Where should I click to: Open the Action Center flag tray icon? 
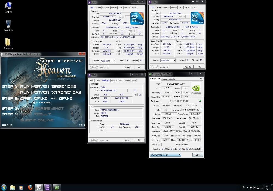(x=254, y=187)
